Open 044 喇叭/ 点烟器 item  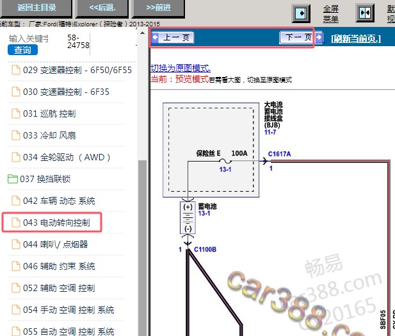(x=50, y=244)
